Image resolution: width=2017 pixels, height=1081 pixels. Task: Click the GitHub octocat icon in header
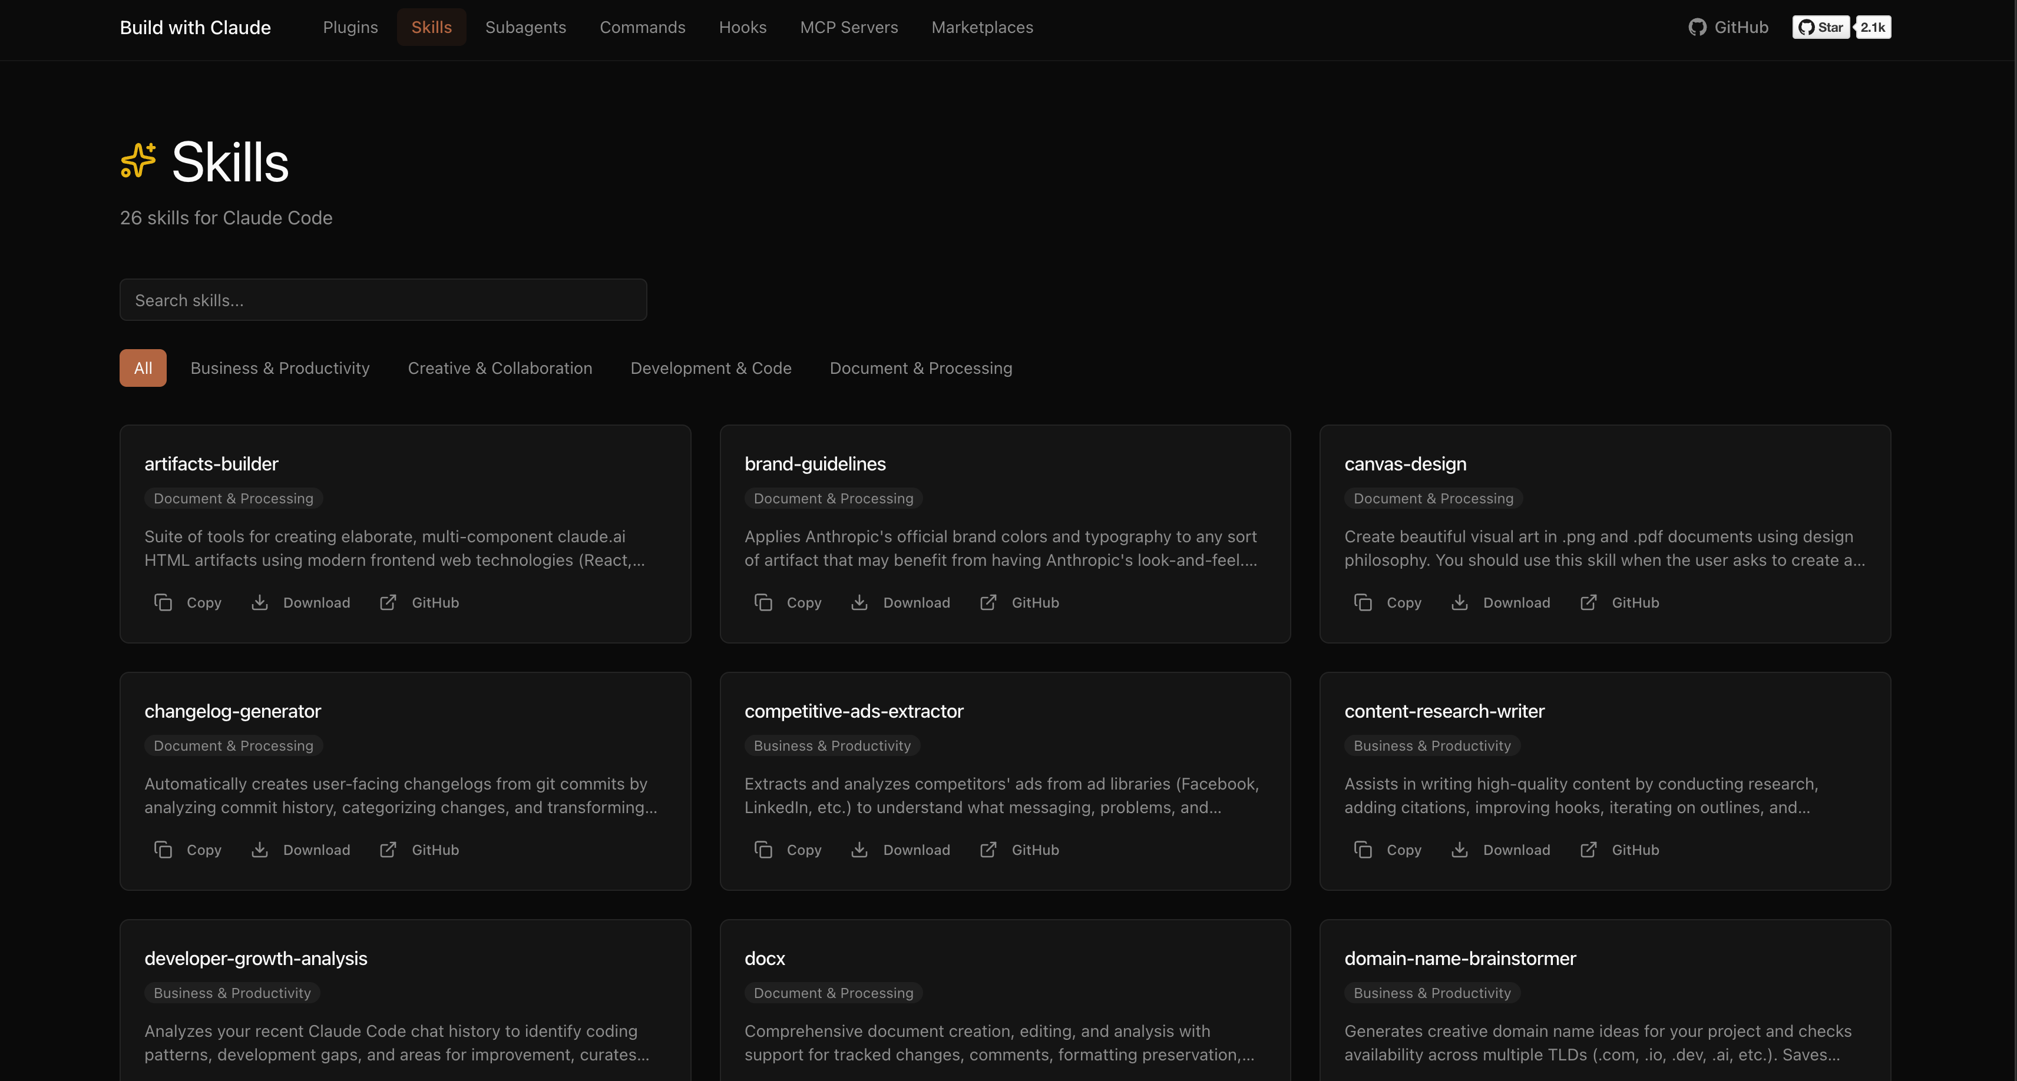pyautogui.click(x=1697, y=28)
